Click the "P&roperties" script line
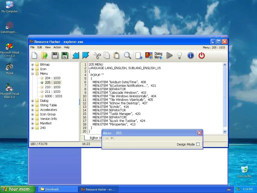This screenshot has width=257, height=193. 114,124
